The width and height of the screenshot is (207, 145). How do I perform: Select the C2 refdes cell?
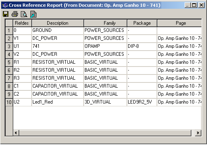pos(22,94)
